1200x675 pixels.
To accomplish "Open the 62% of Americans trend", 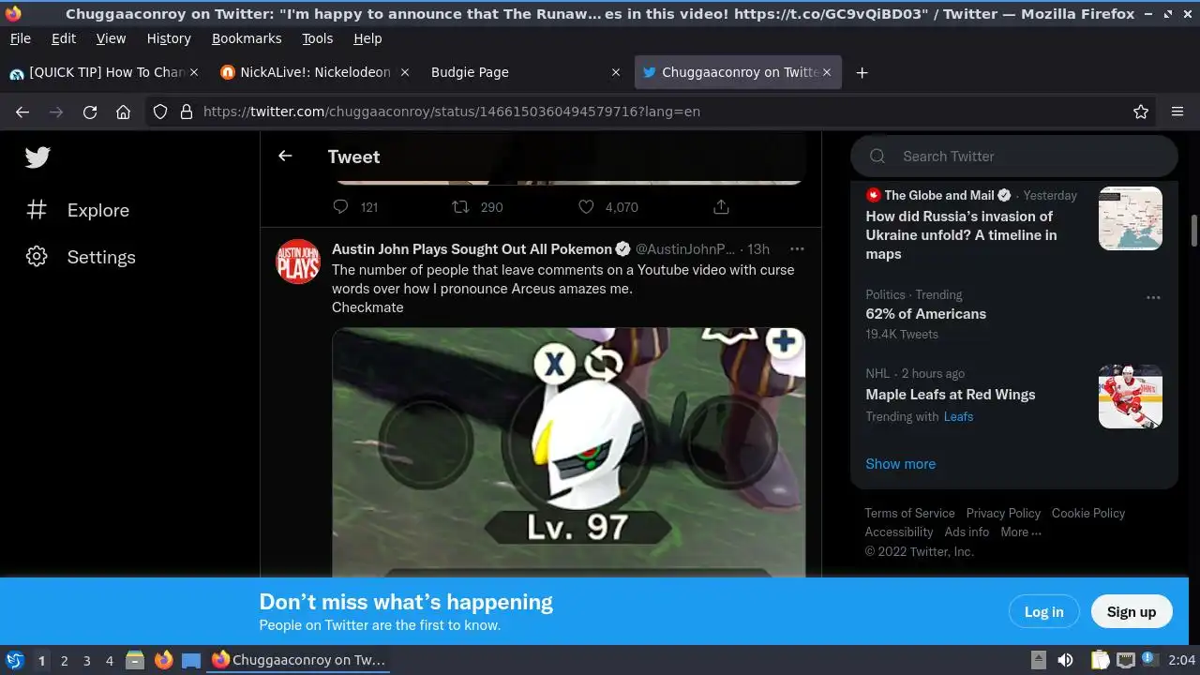I will [925, 314].
